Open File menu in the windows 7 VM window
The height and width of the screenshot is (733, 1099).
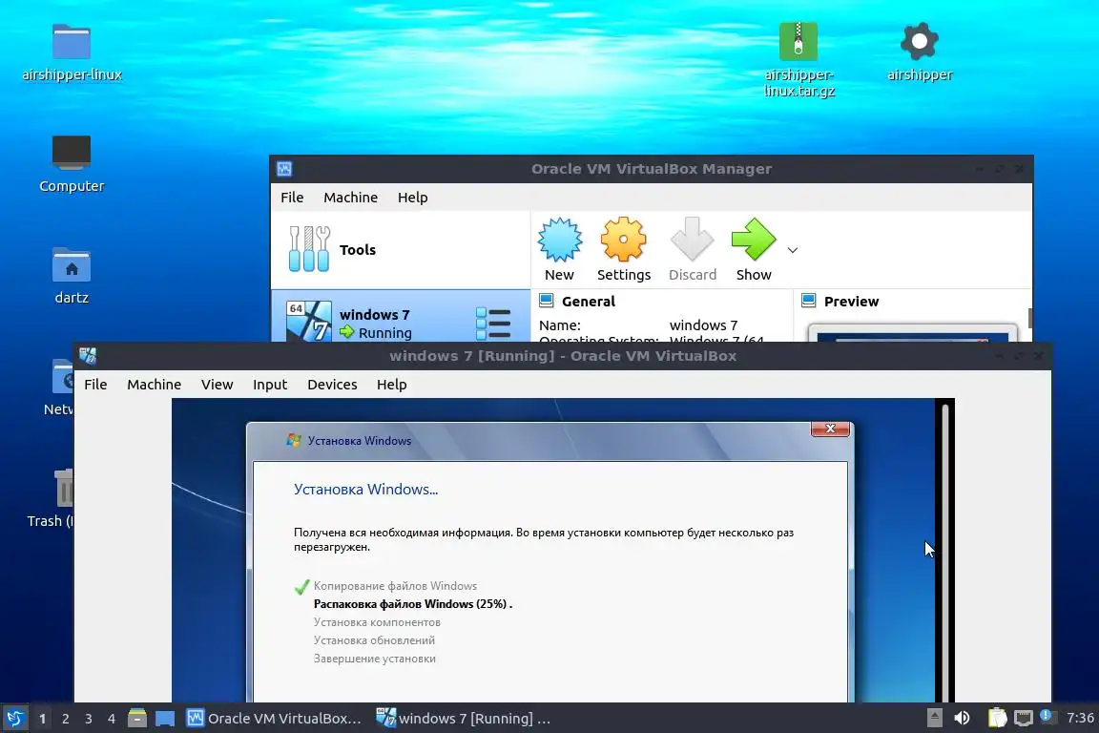coord(96,385)
